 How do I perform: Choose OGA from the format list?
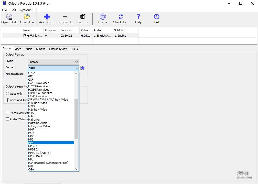point(51,169)
